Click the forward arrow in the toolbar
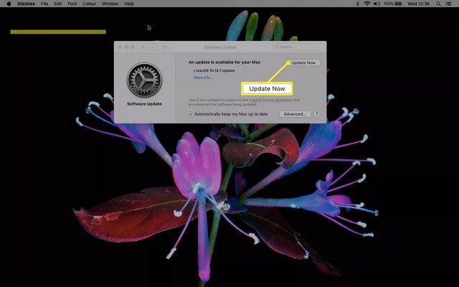This screenshot has width=459, height=287. click(152, 47)
